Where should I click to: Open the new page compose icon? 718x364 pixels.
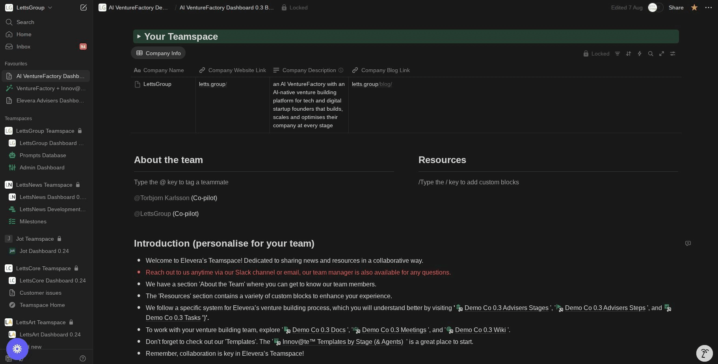pos(84,7)
